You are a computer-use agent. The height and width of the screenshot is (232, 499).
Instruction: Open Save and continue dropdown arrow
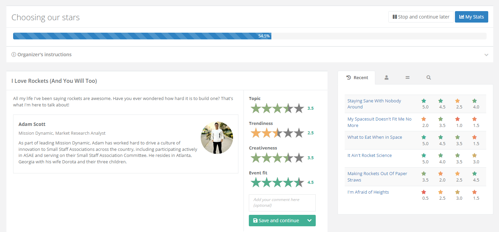click(x=309, y=221)
